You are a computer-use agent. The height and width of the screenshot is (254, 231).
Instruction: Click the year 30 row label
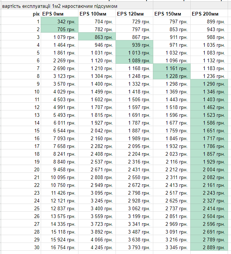click(x=21, y=247)
